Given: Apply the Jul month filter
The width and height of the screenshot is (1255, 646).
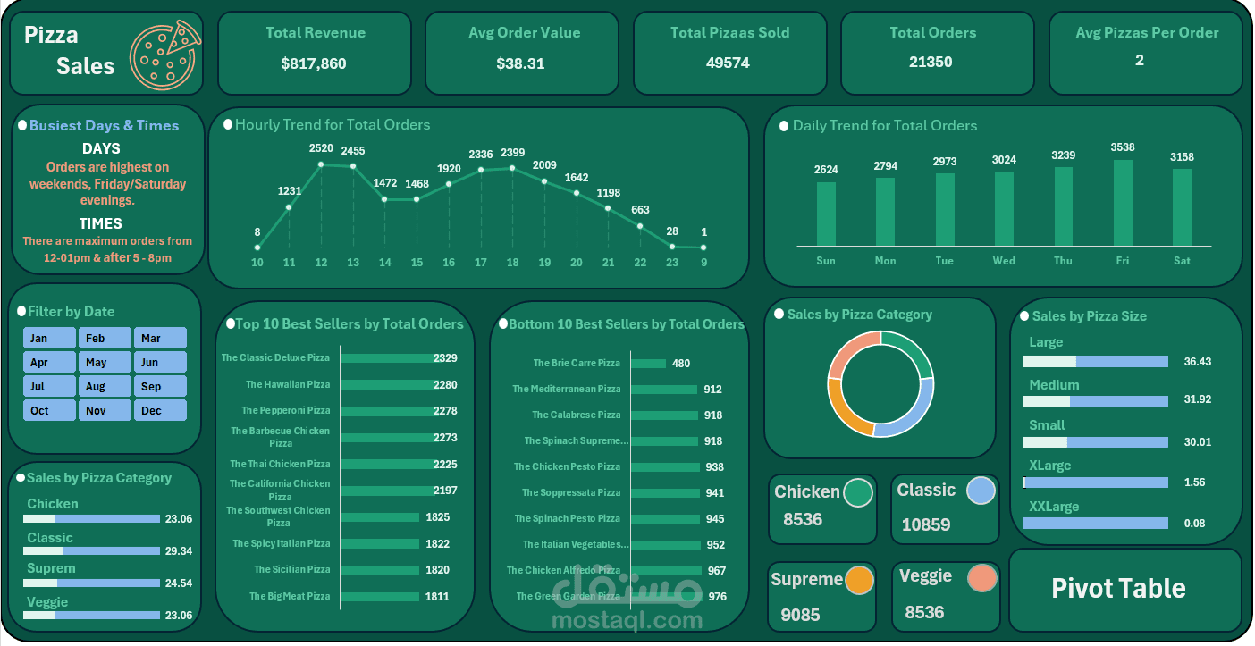Looking at the screenshot, I should point(49,386).
